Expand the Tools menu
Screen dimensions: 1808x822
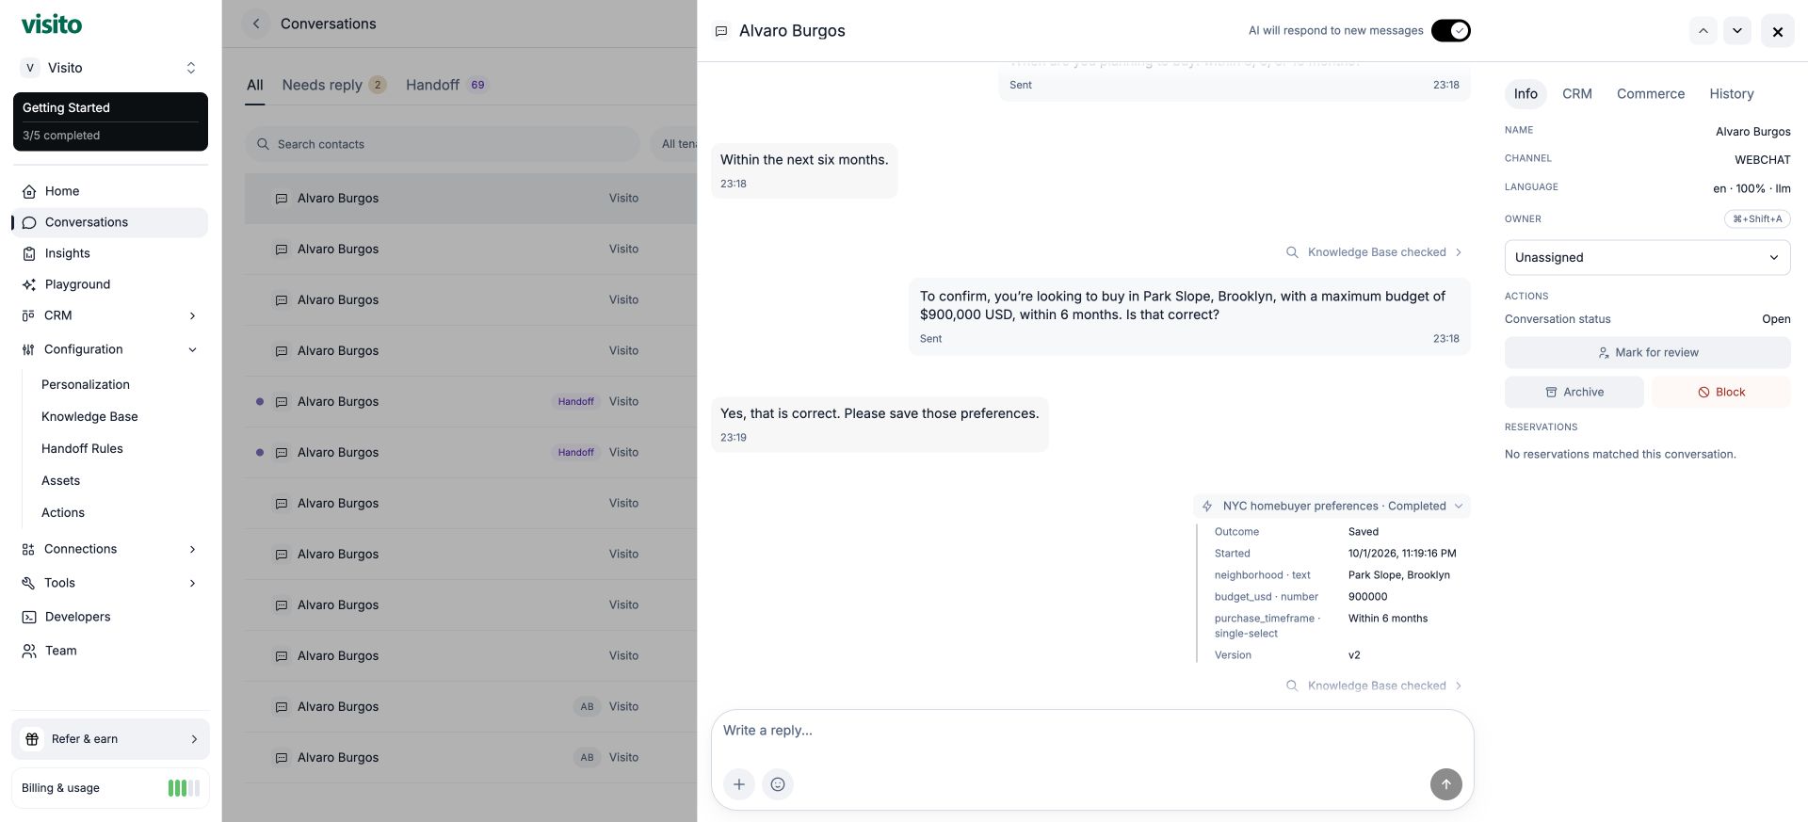(109, 583)
